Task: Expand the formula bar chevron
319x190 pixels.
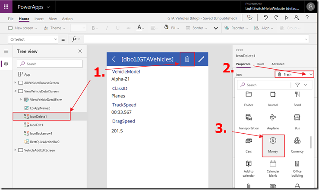Action: point(306,39)
